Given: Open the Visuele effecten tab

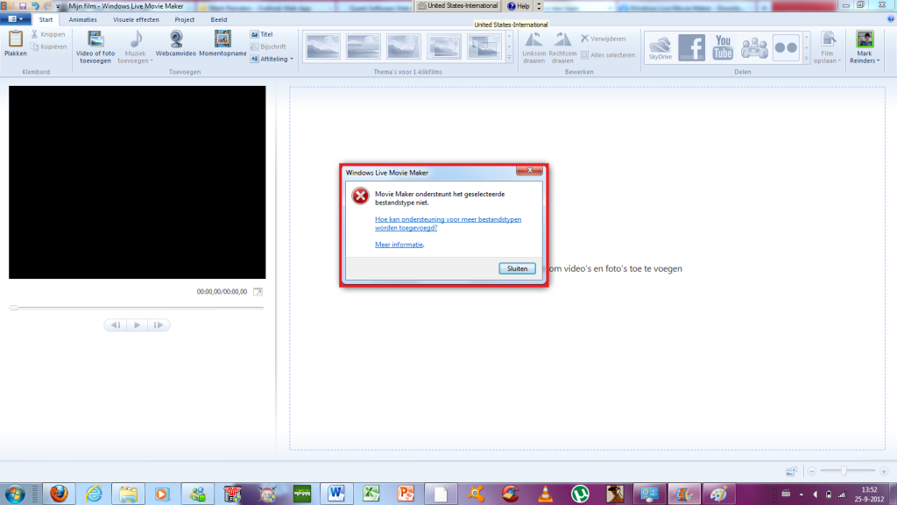Looking at the screenshot, I should [136, 19].
